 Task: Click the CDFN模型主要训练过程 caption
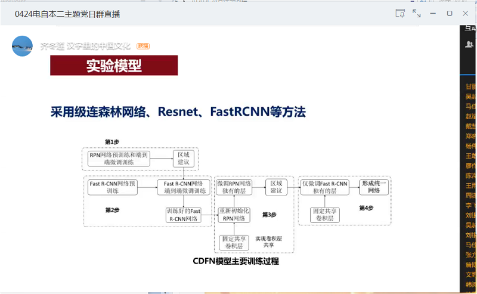point(236,261)
